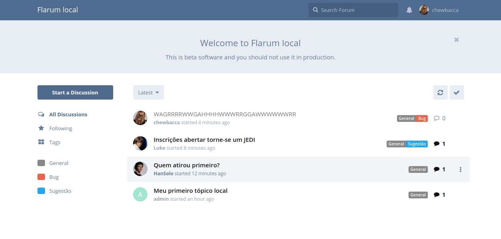Mark all as read checkmark button
501x239 pixels.
457,92
